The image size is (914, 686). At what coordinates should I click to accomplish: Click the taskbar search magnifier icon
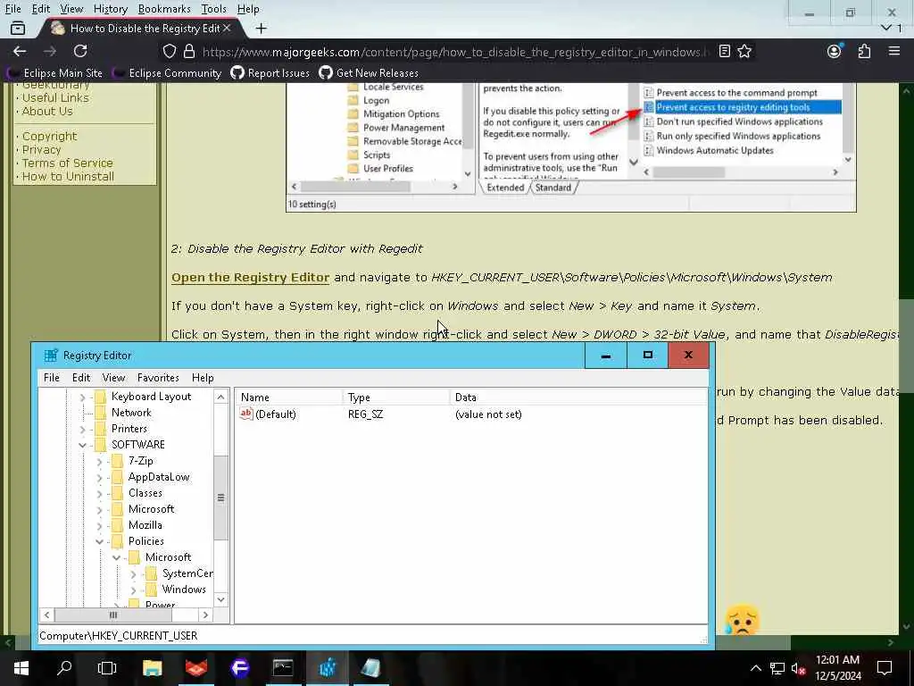click(x=64, y=667)
